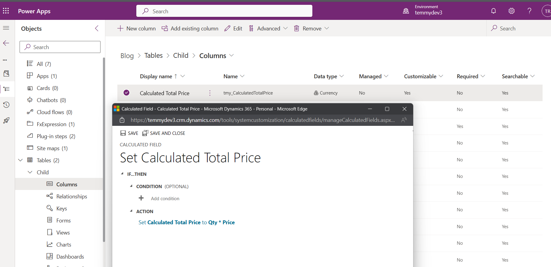Open the Required column header menu
The image size is (551, 267).
click(483, 76)
